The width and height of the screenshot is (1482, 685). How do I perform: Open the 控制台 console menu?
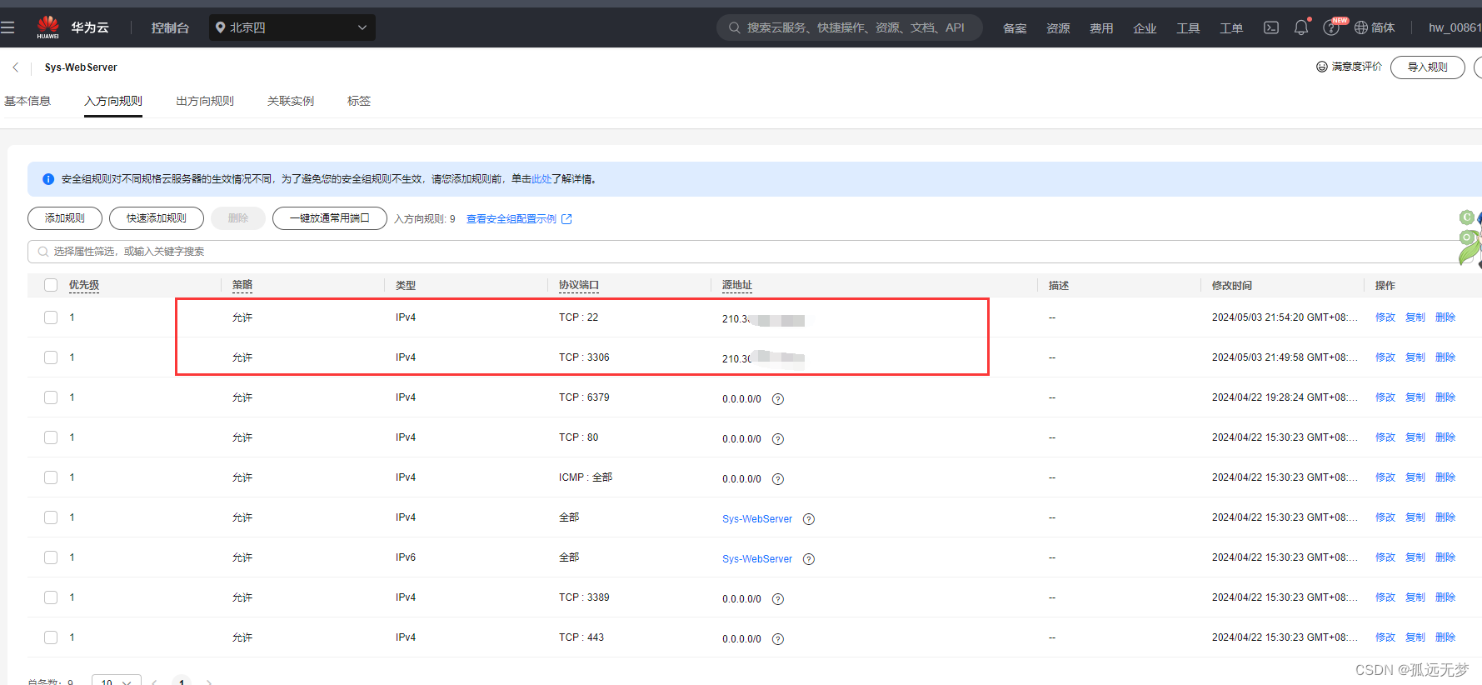coord(170,27)
